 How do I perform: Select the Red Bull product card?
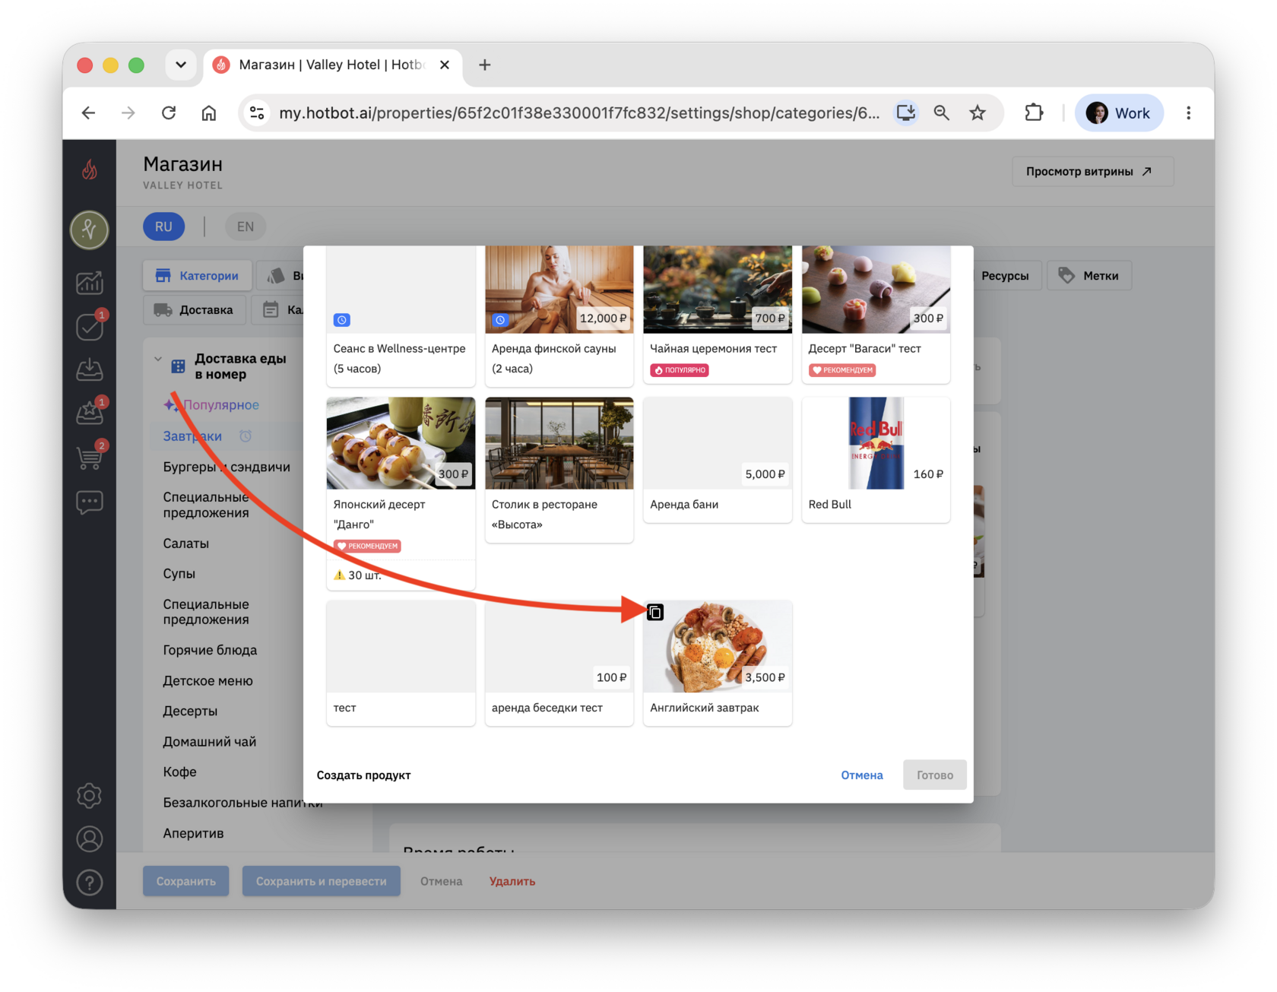coord(876,460)
